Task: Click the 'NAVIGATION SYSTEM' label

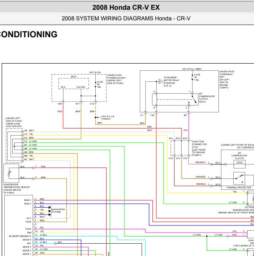Action: (x=58, y=211)
